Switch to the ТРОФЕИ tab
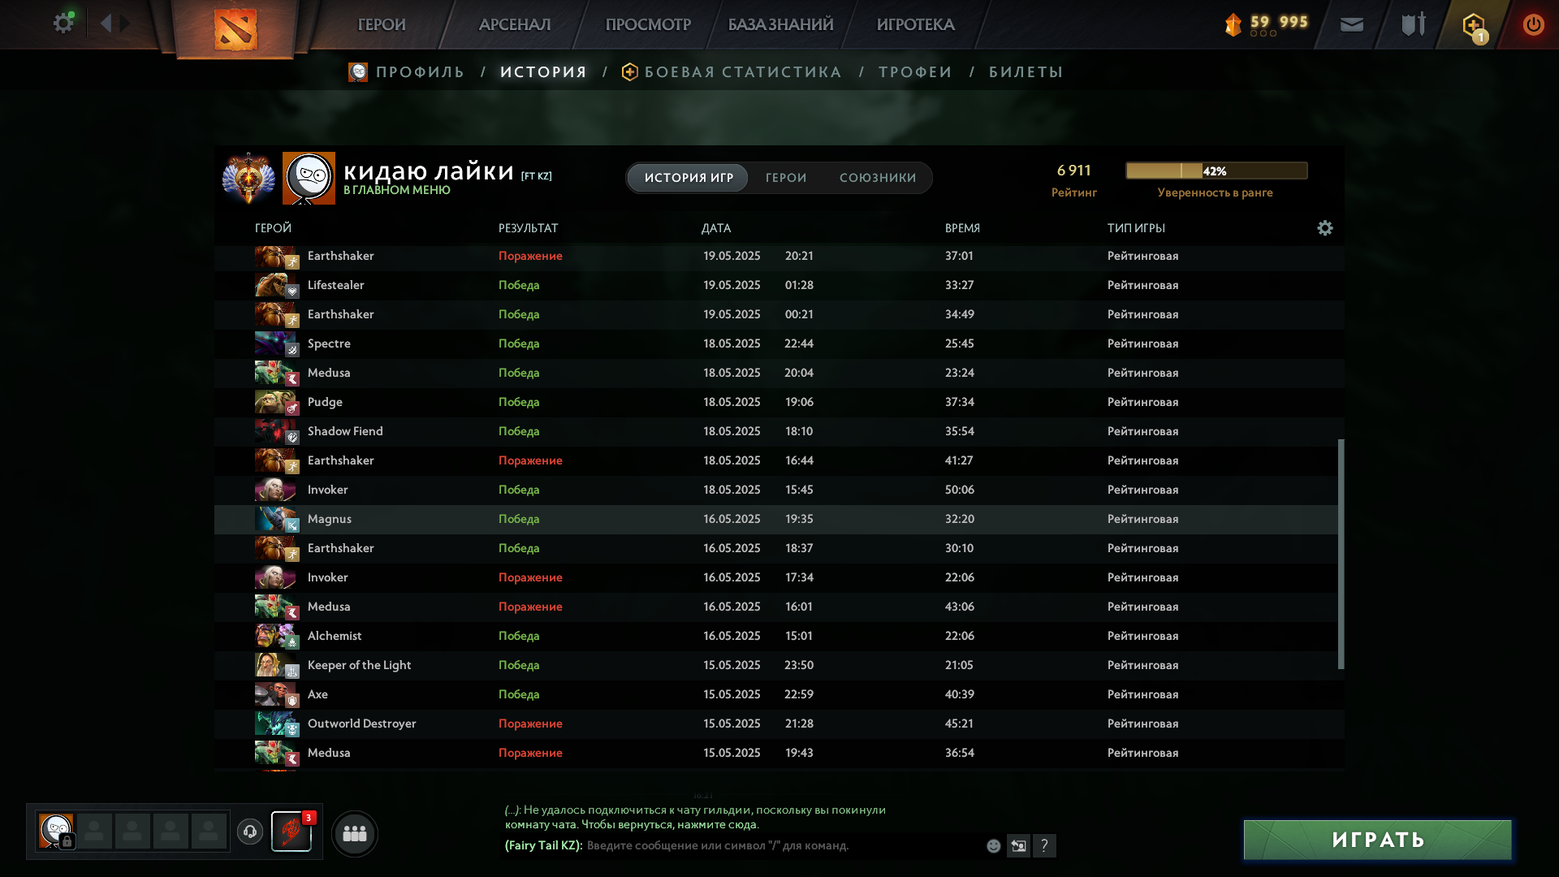The image size is (1559, 877). (915, 72)
